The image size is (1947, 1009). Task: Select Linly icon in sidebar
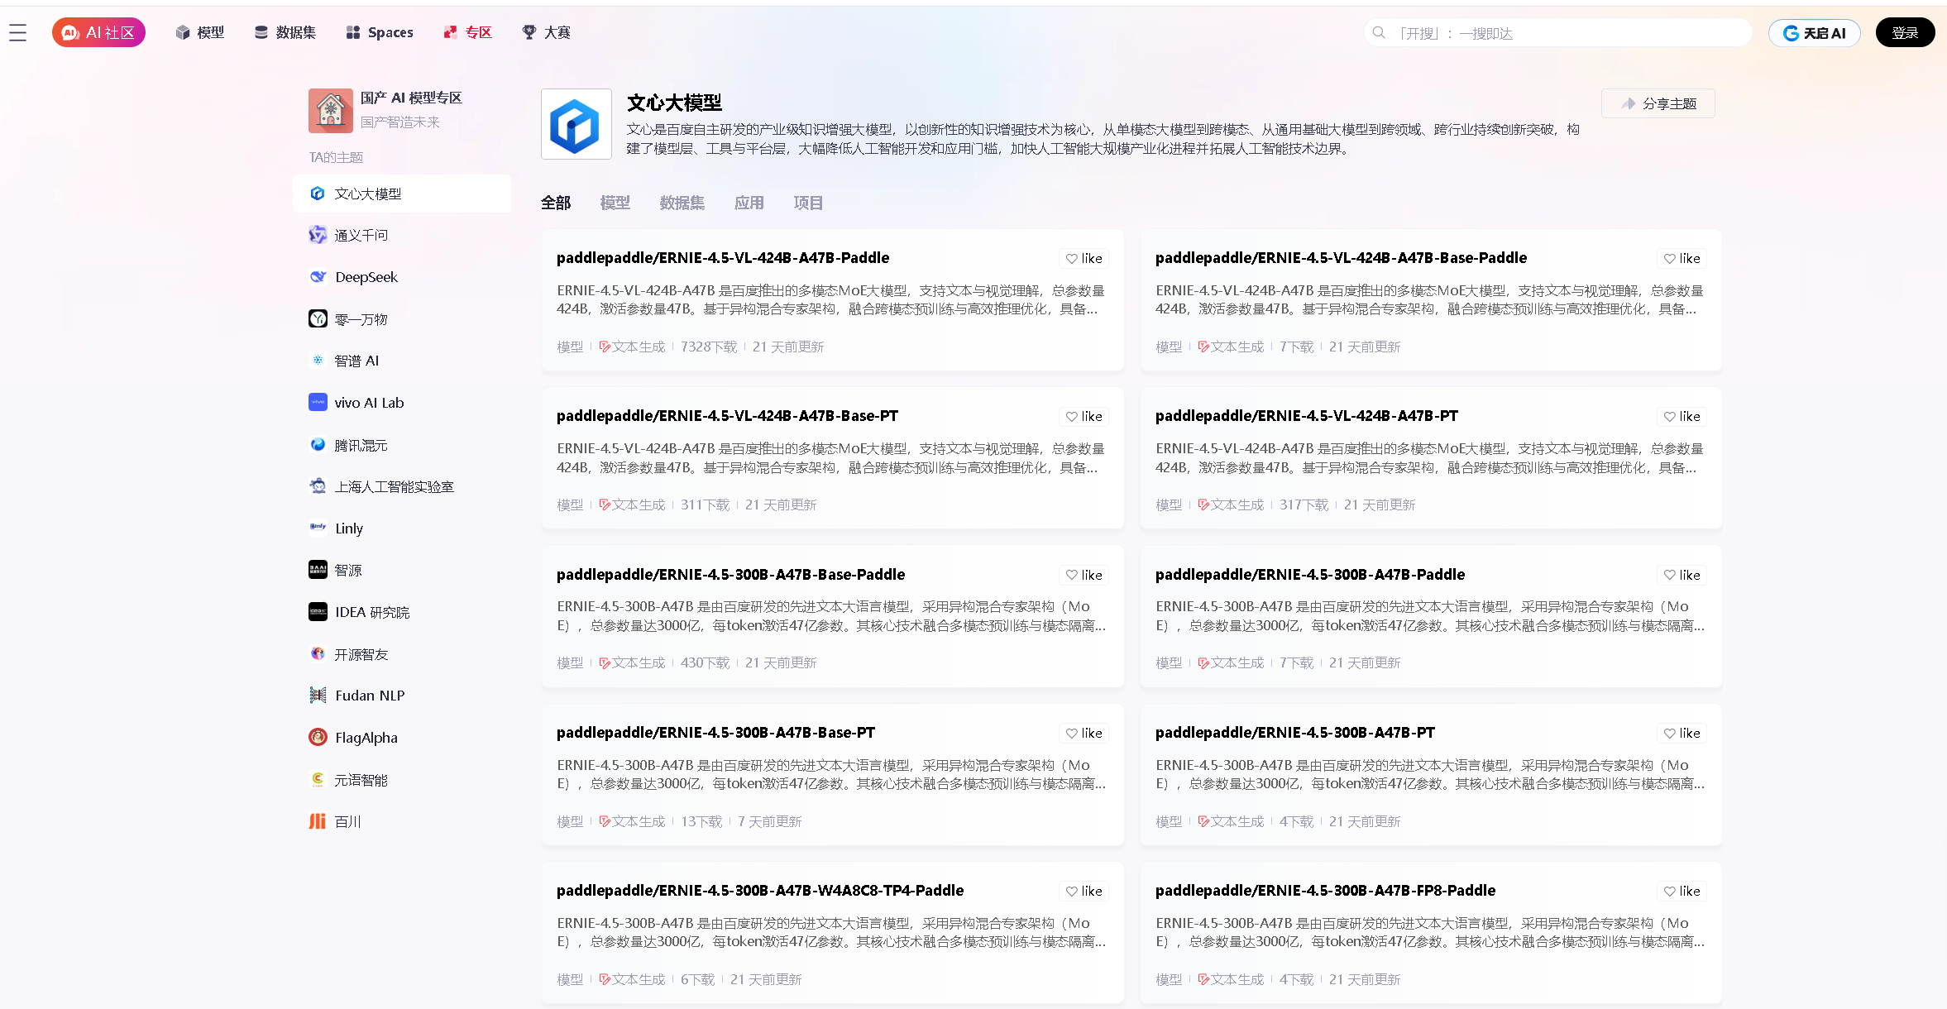pos(318,528)
